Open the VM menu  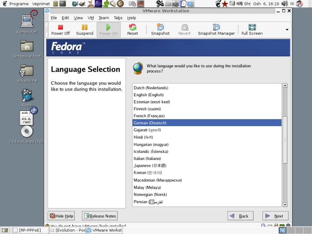pyautogui.click(x=91, y=18)
